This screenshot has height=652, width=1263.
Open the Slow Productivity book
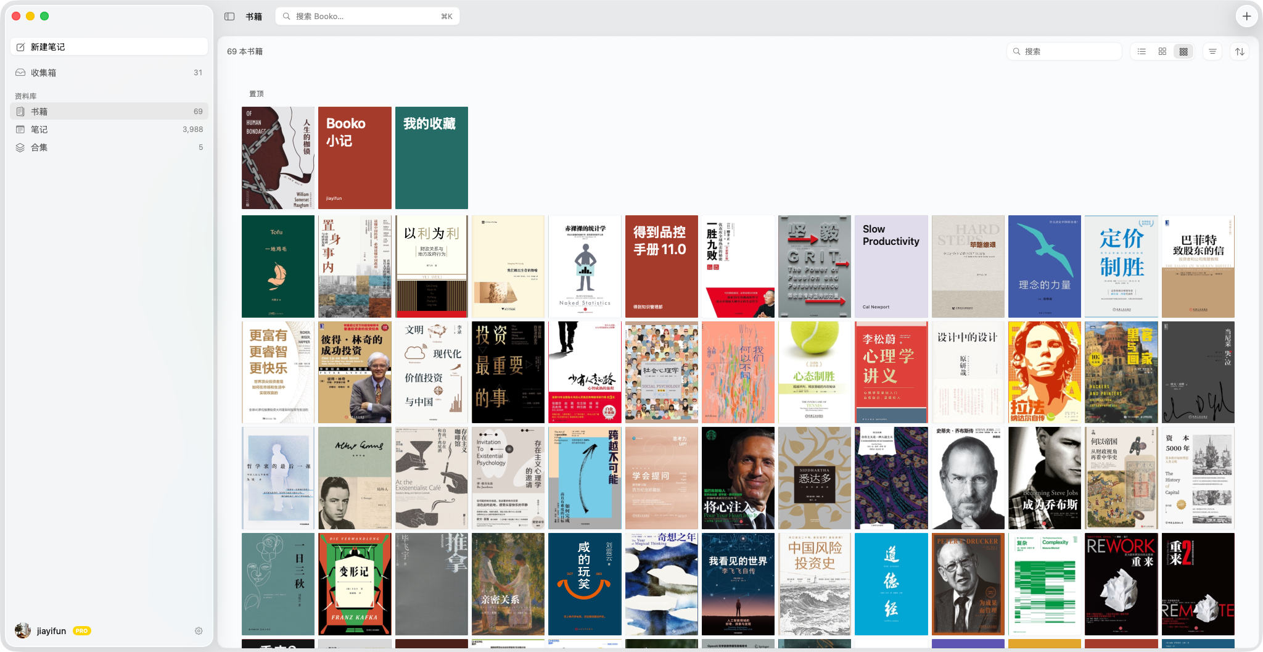pos(891,266)
